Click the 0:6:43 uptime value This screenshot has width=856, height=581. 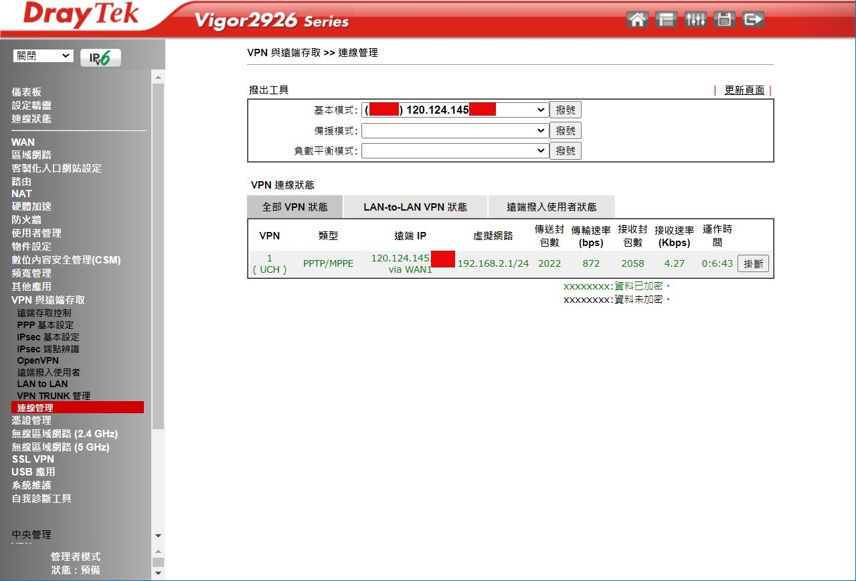pyautogui.click(x=717, y=263)
